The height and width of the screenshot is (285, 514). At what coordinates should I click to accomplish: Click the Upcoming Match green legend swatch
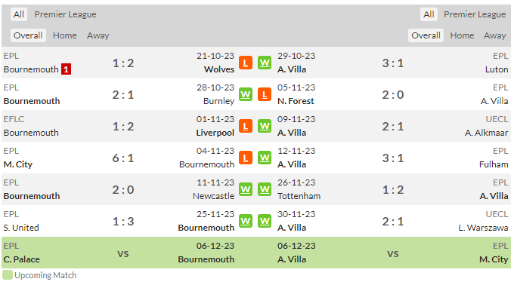pyautogui.click(x=8, y=275)
